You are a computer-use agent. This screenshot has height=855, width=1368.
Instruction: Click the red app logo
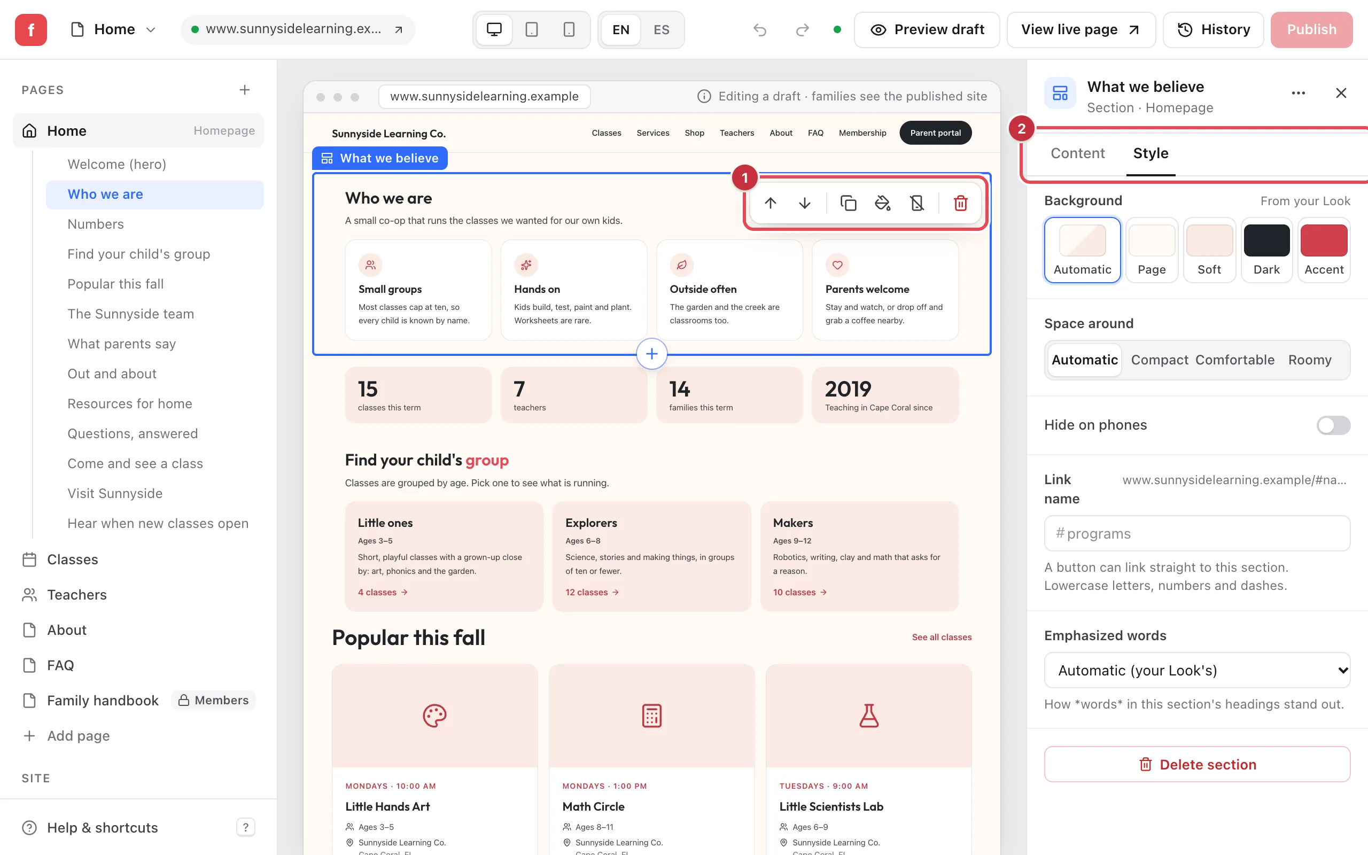(x=31, y=29)
